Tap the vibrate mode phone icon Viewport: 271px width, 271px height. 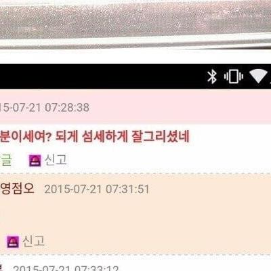coord(234,77)
